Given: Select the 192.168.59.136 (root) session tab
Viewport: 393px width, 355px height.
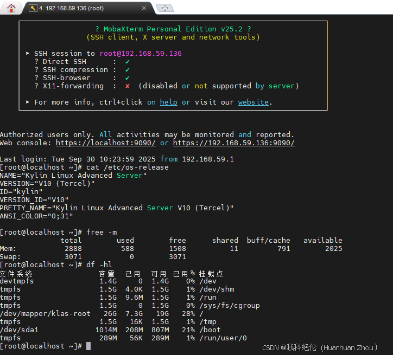Looking at the screenshot, I should [x=88, y=8].
